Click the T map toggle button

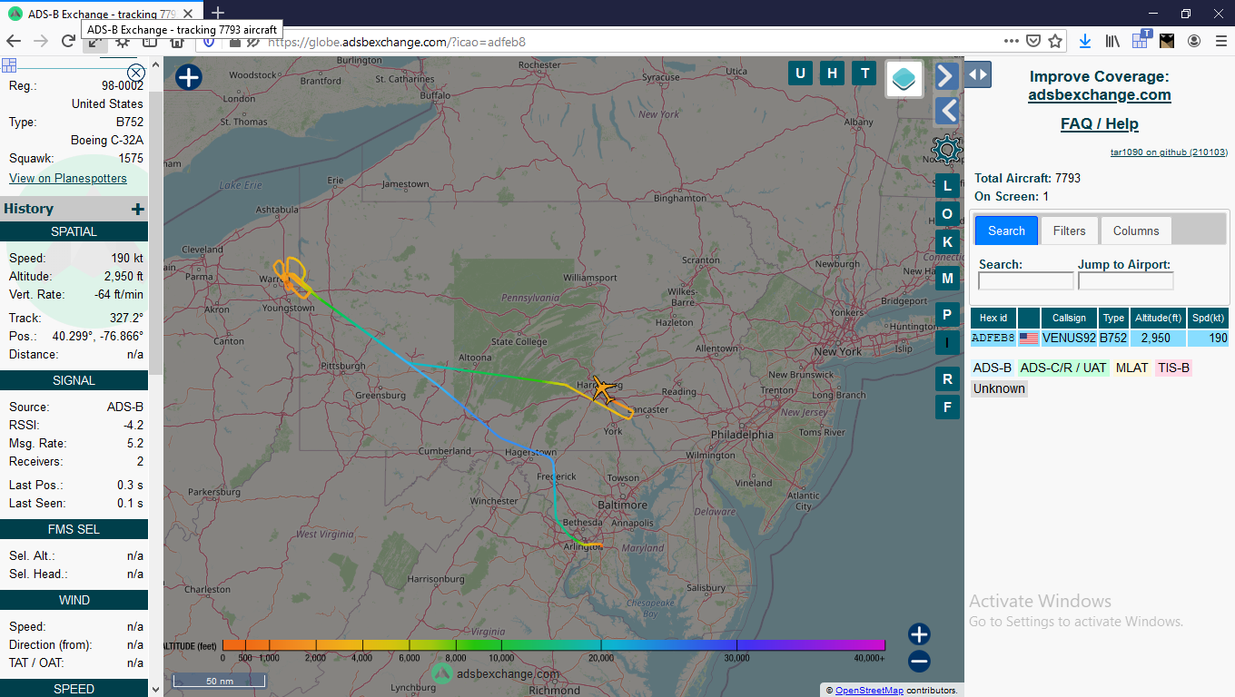(x=864, y=74)
